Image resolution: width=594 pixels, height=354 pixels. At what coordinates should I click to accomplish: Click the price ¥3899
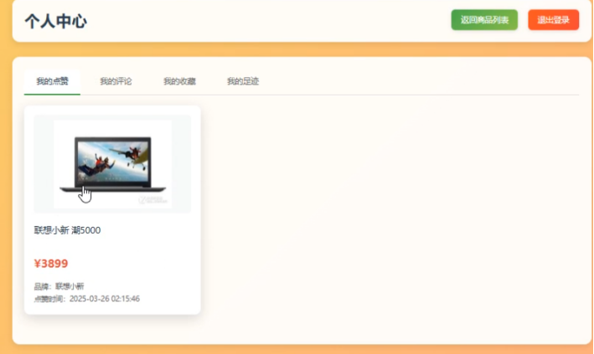click(51, 264)
